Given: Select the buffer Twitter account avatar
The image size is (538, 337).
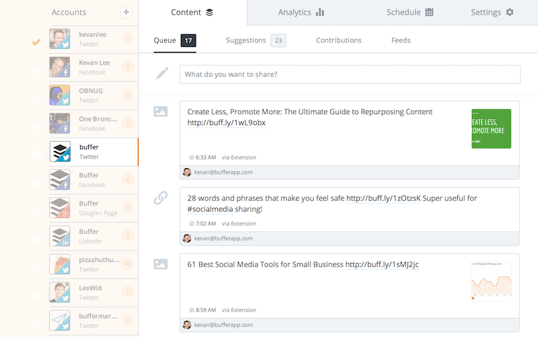Looking at the screenshot, I should (61, 152).
